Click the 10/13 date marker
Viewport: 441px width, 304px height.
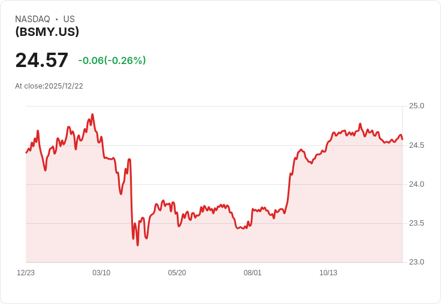[x=328, y=273]
